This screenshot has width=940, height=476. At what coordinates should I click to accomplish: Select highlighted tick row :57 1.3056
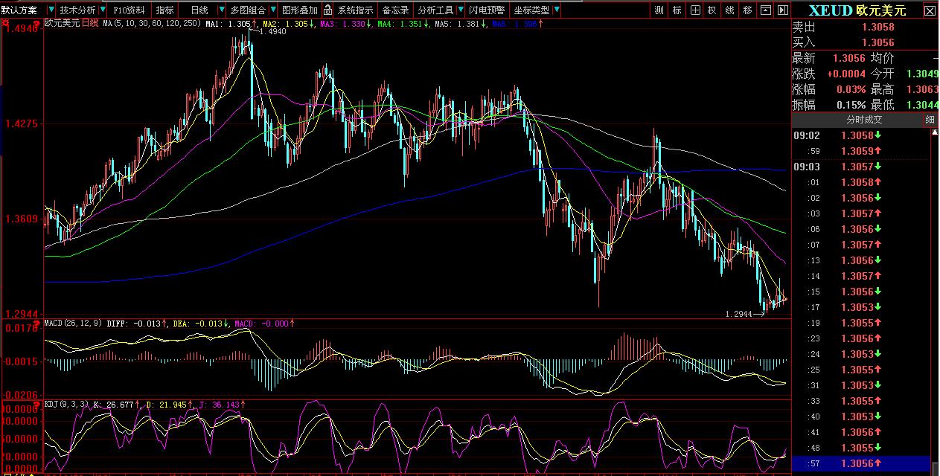pyautogui.click(x=860, y=463)
